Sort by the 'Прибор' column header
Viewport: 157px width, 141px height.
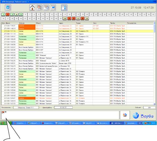[x=118, y=23]
